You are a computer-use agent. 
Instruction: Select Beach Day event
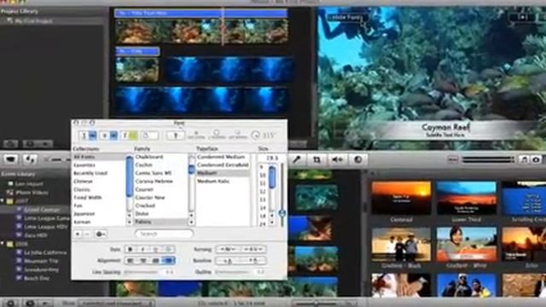[36, 278]
